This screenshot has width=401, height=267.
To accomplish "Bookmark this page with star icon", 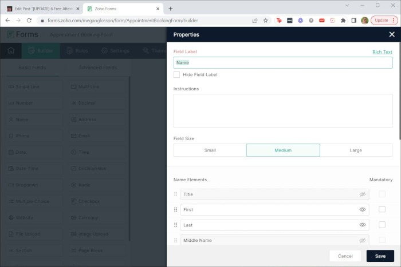I will [x=265, y=21].
